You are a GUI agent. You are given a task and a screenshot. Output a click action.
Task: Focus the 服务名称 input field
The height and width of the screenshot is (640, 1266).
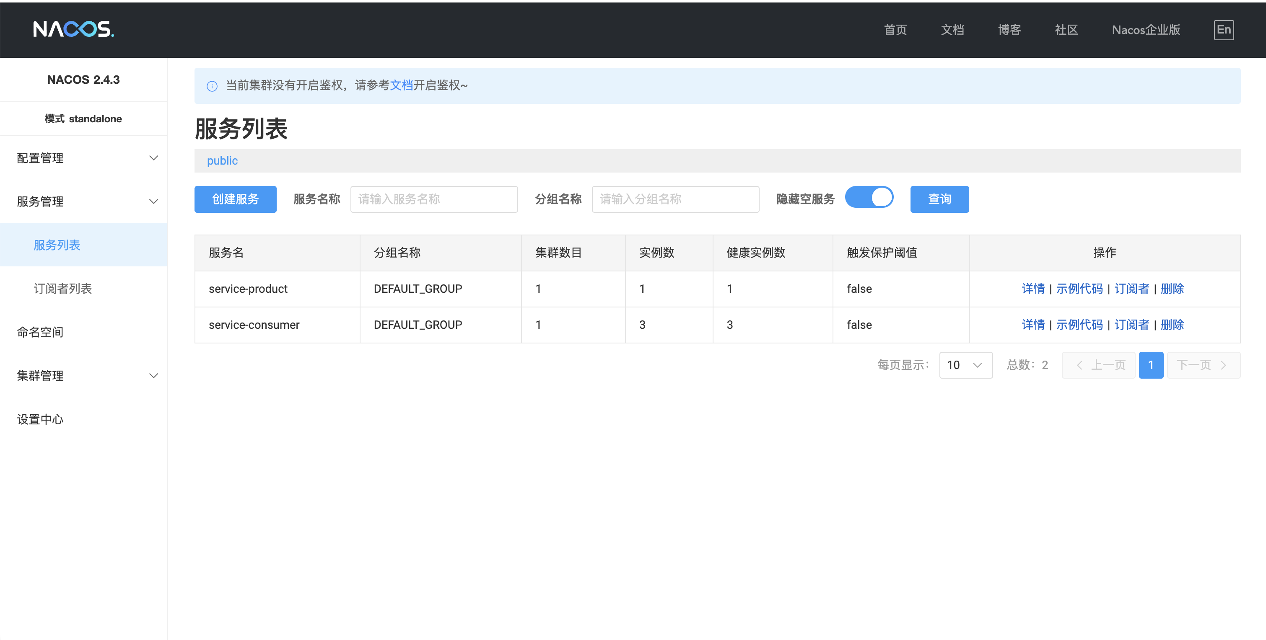pyautogui.click(x=433, y=199)
